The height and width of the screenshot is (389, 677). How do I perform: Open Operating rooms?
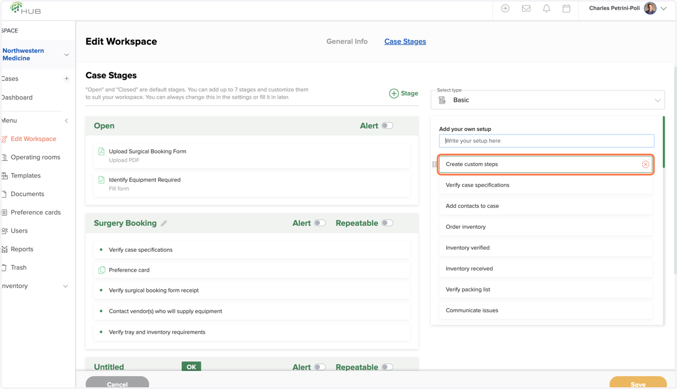[x=36, y=157]
